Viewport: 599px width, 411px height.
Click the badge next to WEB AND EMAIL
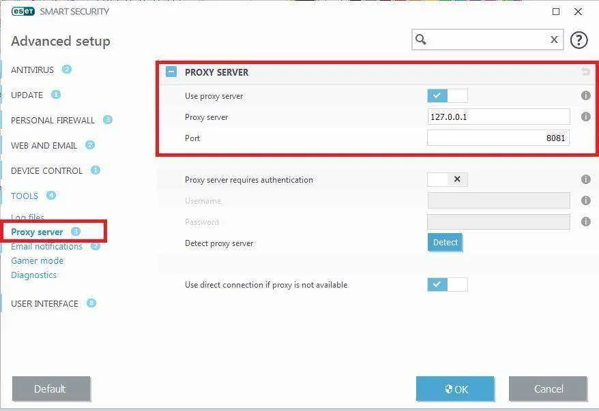(x=90, y=145)
